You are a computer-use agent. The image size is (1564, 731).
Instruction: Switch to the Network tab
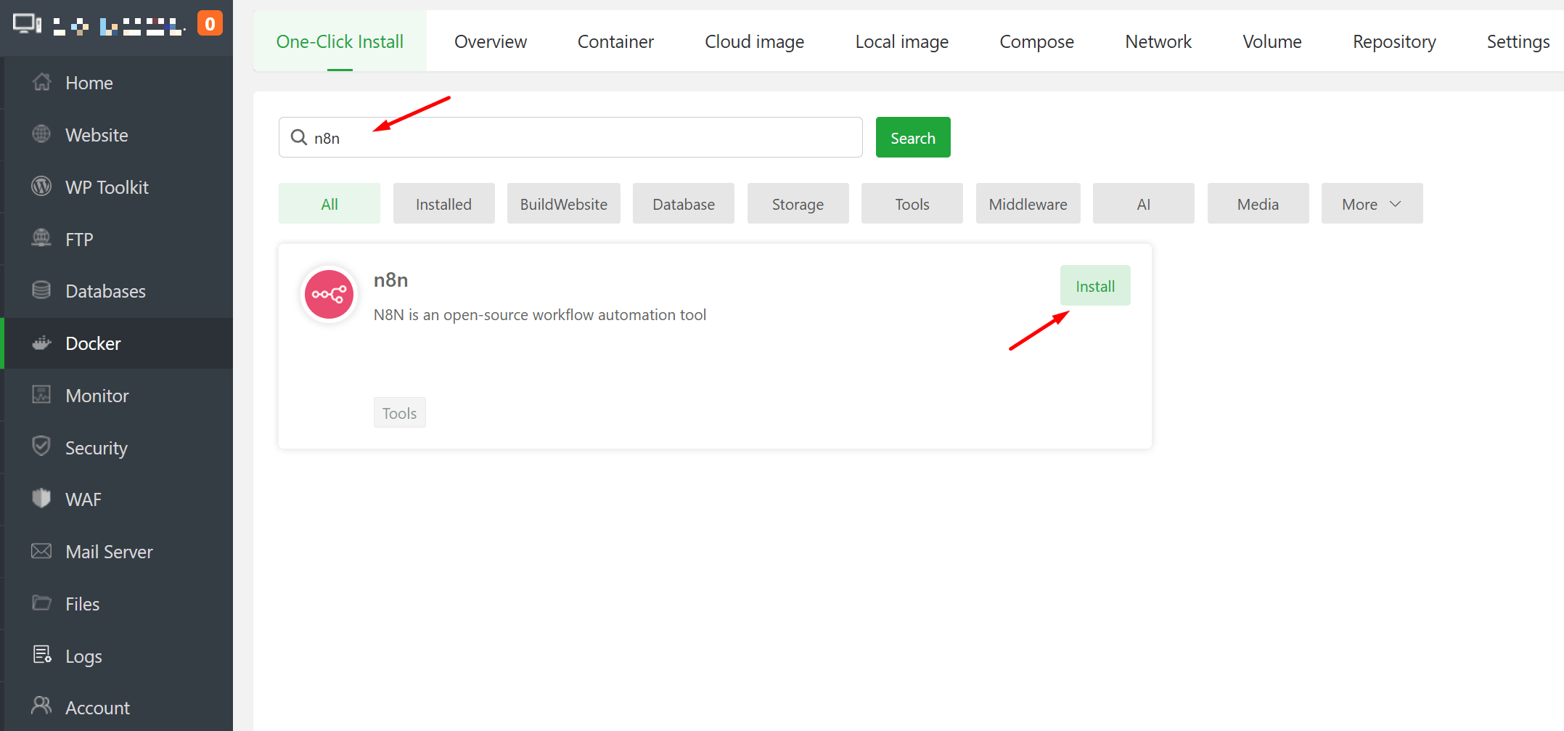[x=1158, y=41]
